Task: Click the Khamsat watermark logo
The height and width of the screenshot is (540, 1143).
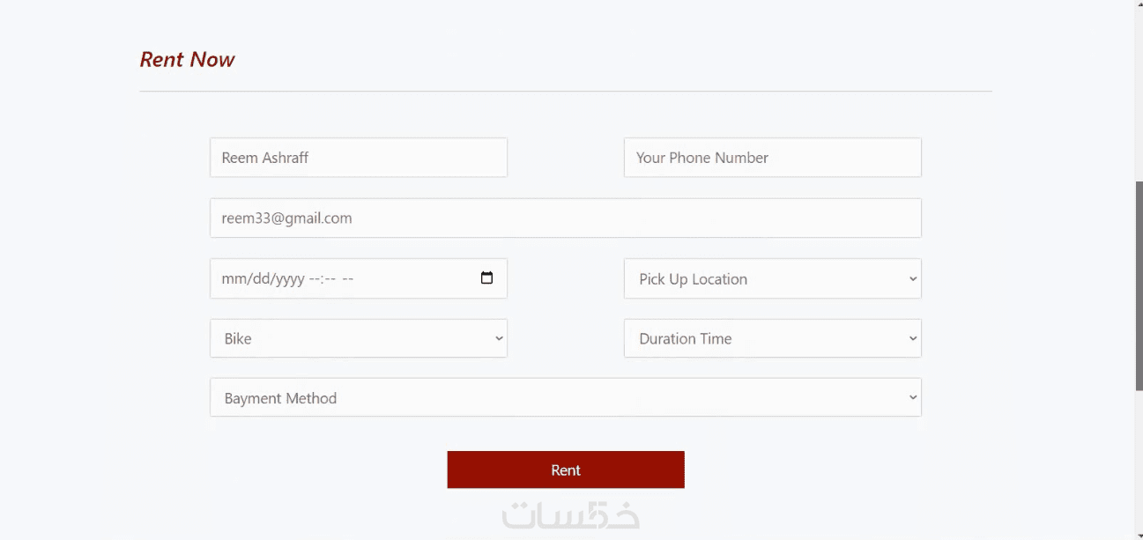Action: (570, 516)
